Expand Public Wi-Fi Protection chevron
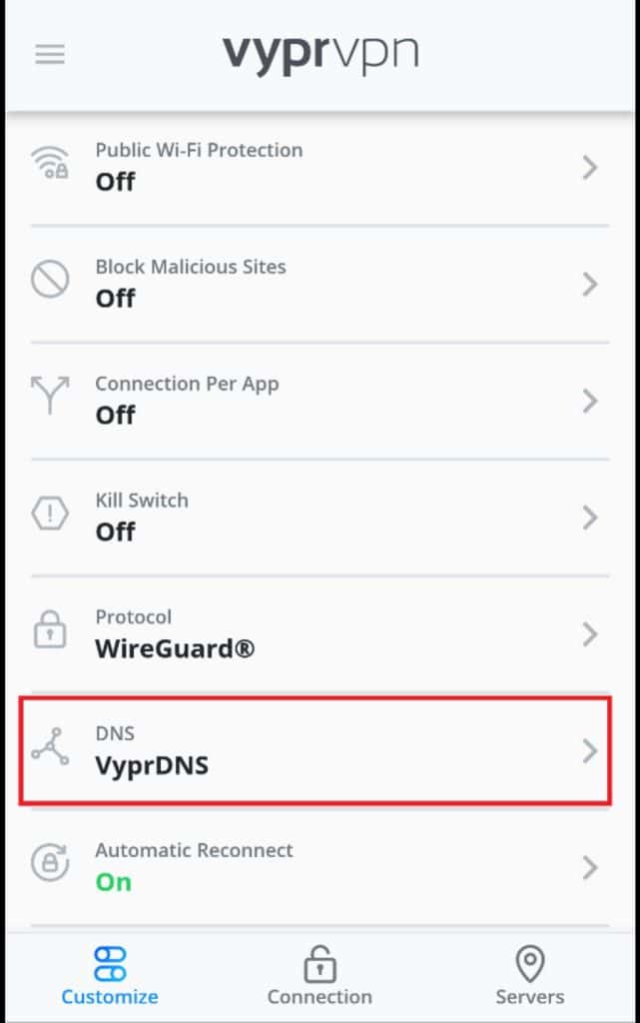 590,168
